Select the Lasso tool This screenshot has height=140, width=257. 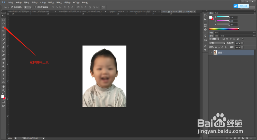[3, 24]
